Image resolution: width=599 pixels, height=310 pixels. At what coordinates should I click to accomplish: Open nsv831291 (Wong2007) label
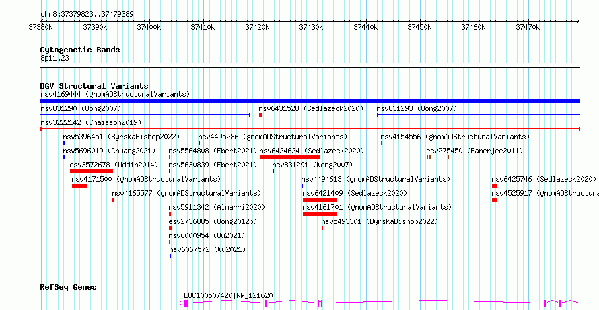[312, 165]
